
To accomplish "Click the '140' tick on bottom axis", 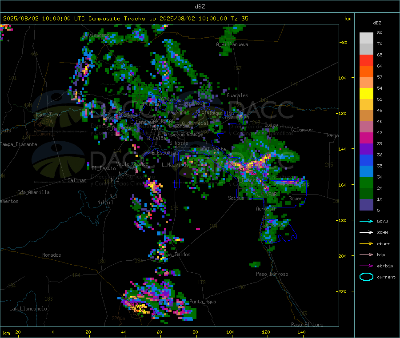I will tap(301, 332).
